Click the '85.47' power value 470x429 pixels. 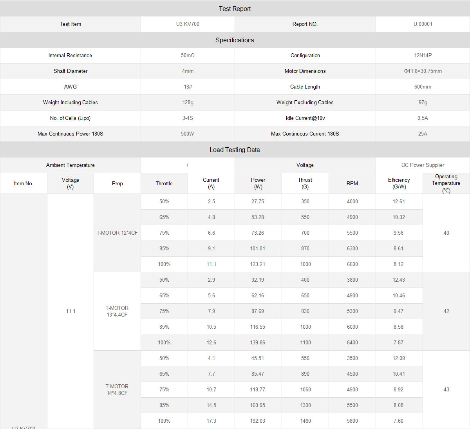[258, 374]
